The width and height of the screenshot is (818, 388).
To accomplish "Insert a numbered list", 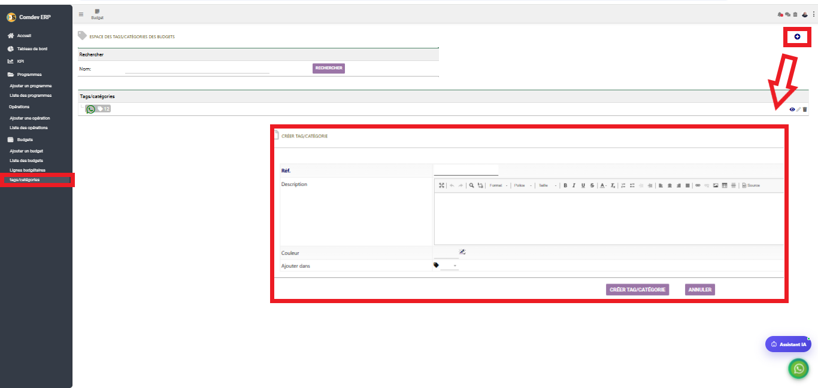I will click(x=623, y=185).
